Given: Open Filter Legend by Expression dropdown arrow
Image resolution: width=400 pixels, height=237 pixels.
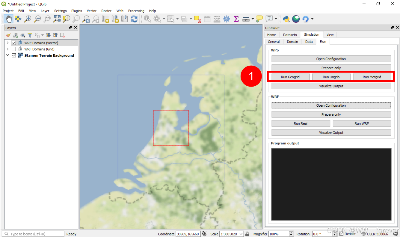Looking at the screenshot, I should pos(42,35).
